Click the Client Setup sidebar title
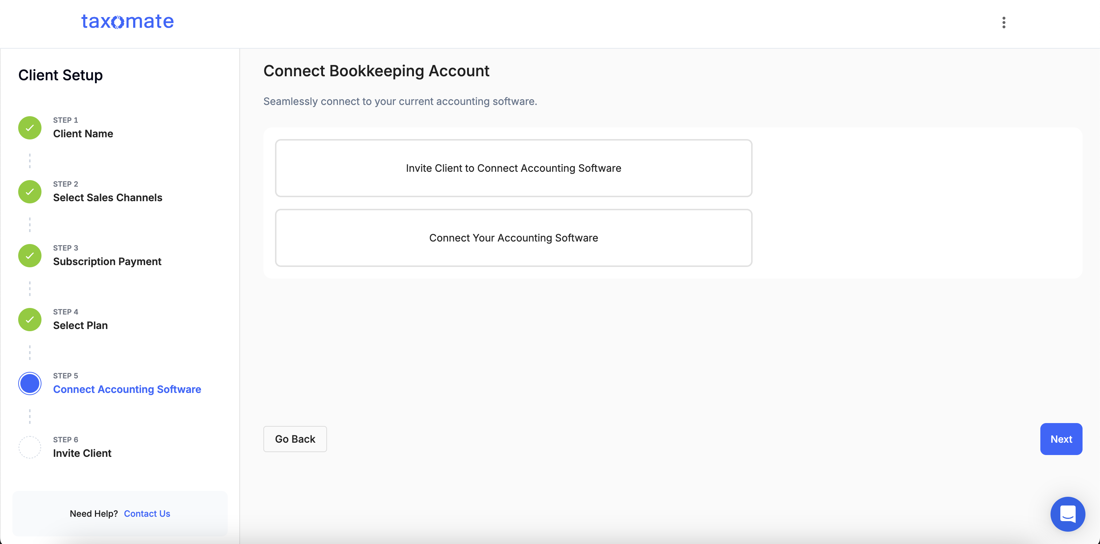The image size is (1100, 544). 60,75
